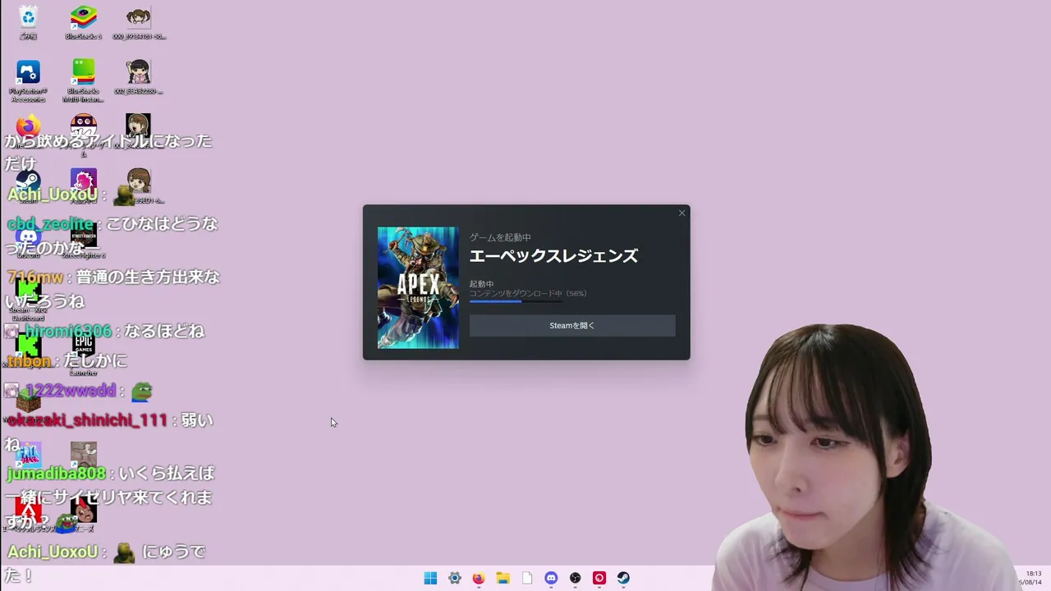Click the content download progress bar

point(516,301)
